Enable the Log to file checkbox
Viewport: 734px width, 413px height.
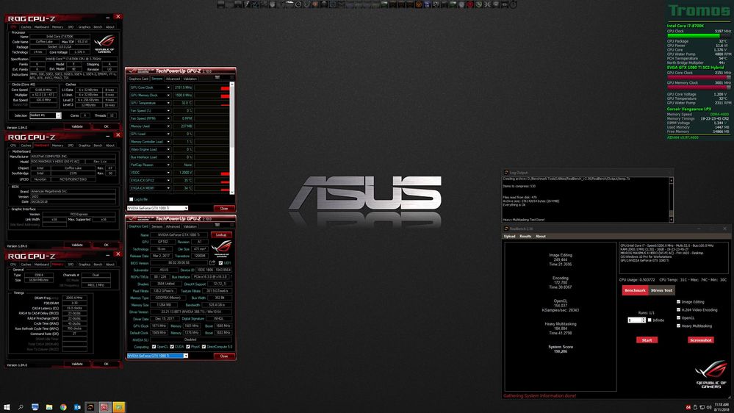(131, 199)
